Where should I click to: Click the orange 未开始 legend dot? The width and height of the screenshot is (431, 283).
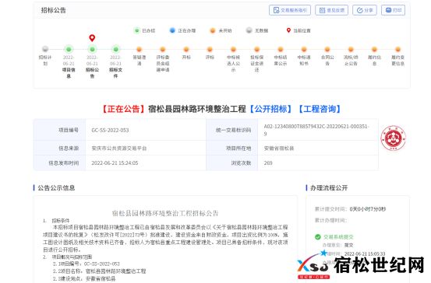213,30
